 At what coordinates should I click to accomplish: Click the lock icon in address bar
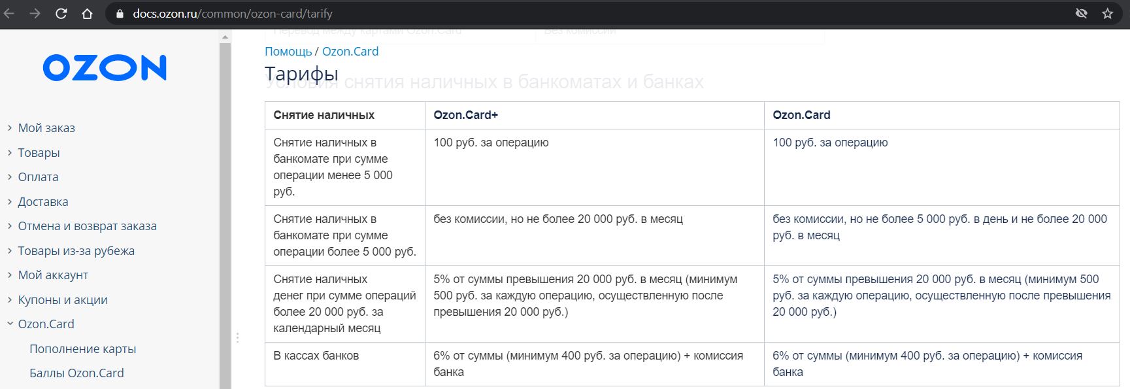pyautogui.click(x=120, y=14)
